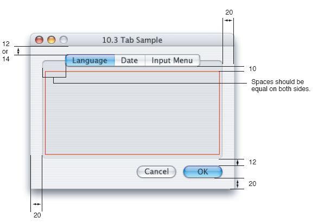Confirm with the blue OK button

(x=202, y=172)
